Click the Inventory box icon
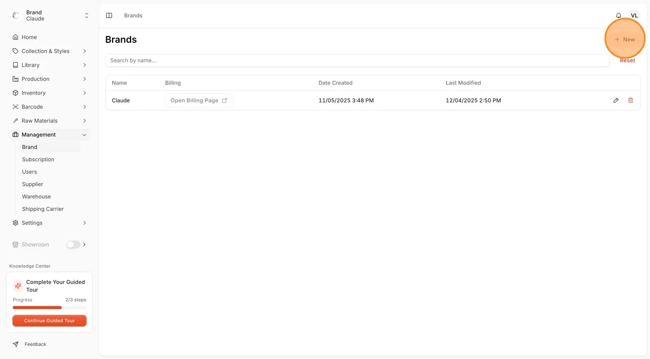This screenshot has height=359, width=650. coord(15,93)
